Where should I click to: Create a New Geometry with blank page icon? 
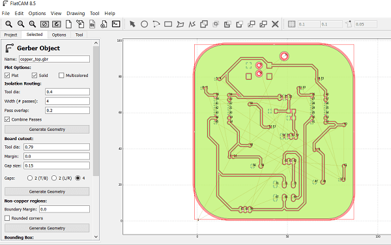click(68, 24)
